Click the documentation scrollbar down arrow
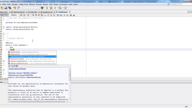 [x=70, y=99]
